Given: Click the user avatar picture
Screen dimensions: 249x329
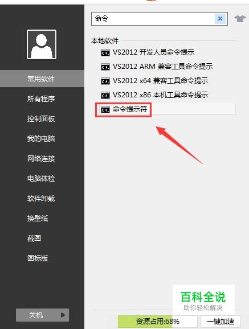Looking at the screenshot, I should coord(42,44).
